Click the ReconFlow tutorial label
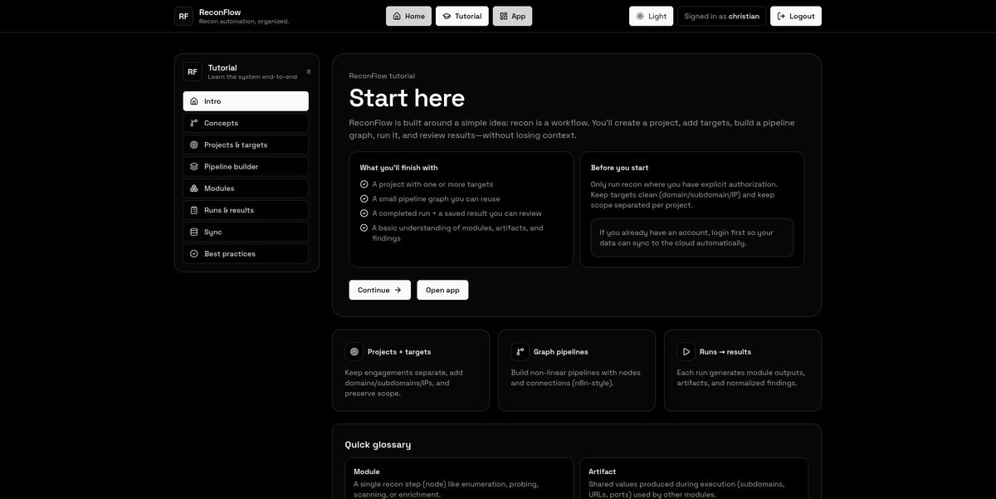Screen dimensions: 996x499 [382, 76]
